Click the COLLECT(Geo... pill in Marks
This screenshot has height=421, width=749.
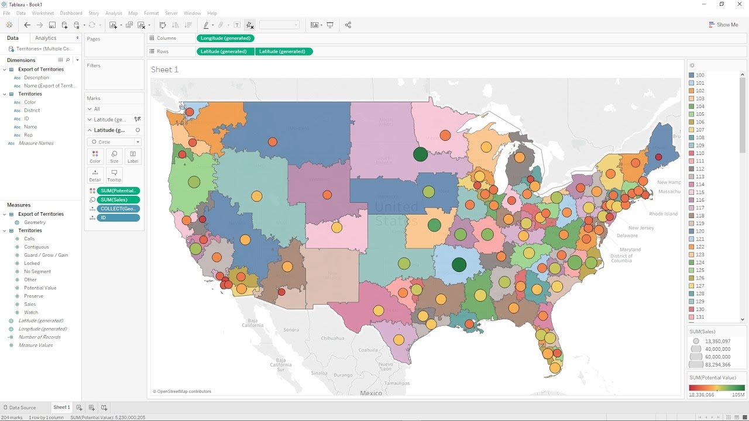tap(119, 209)
